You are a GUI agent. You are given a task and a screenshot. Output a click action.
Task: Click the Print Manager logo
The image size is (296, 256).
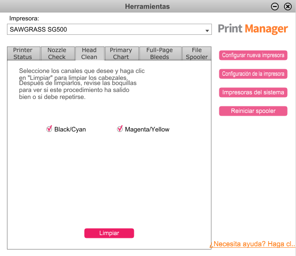pyautogui.click(x=253, y=29)
